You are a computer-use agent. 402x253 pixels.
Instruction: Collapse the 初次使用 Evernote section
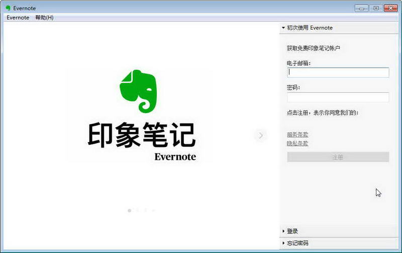pyautogui.click(x=338, y=28)
